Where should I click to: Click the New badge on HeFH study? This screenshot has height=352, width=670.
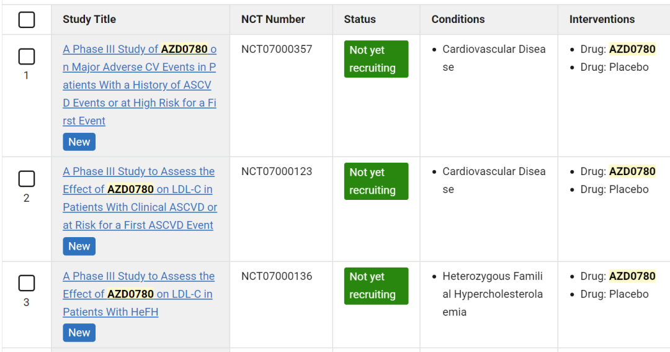[x=79, y=333]
